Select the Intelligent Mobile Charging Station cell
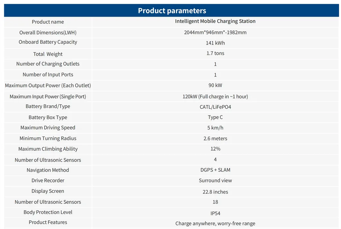This screenshot has width=341, height=229. click(215, 21)
